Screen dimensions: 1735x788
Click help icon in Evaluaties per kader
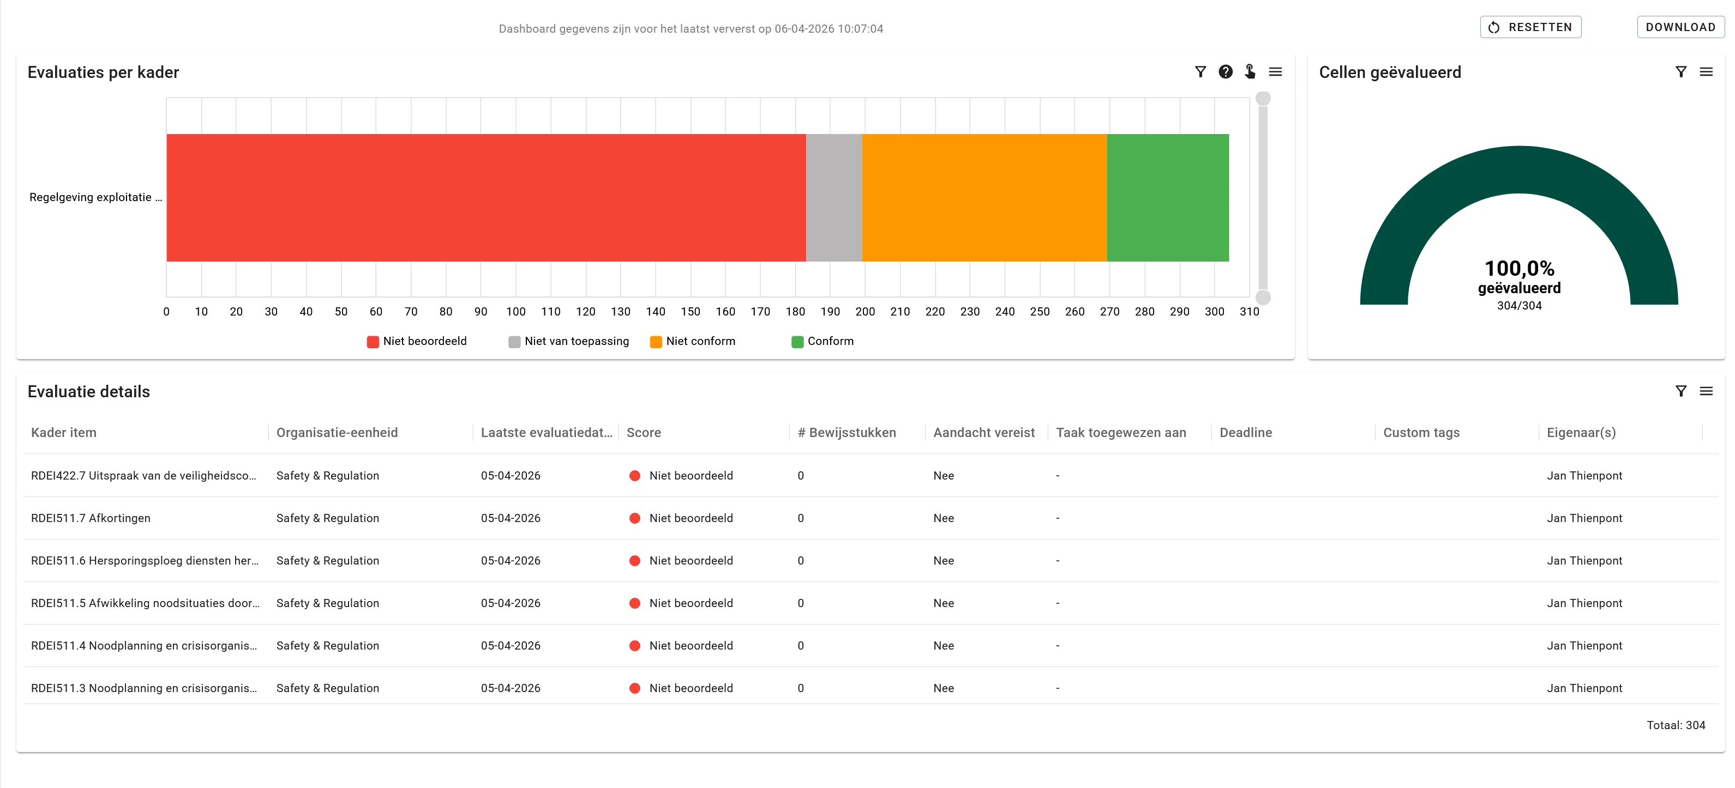click(1225, 72)
